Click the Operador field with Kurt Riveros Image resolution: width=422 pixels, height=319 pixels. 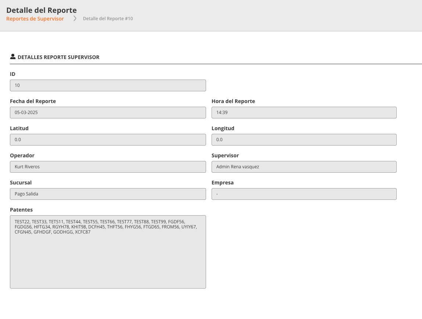[x=108, y=167]
